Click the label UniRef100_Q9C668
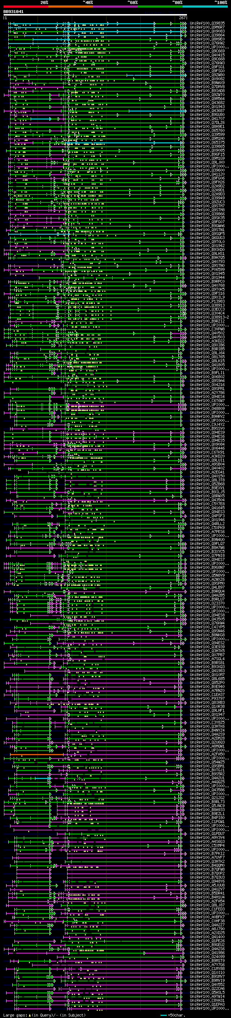The image size is (231, 1018). pos(207,59)
